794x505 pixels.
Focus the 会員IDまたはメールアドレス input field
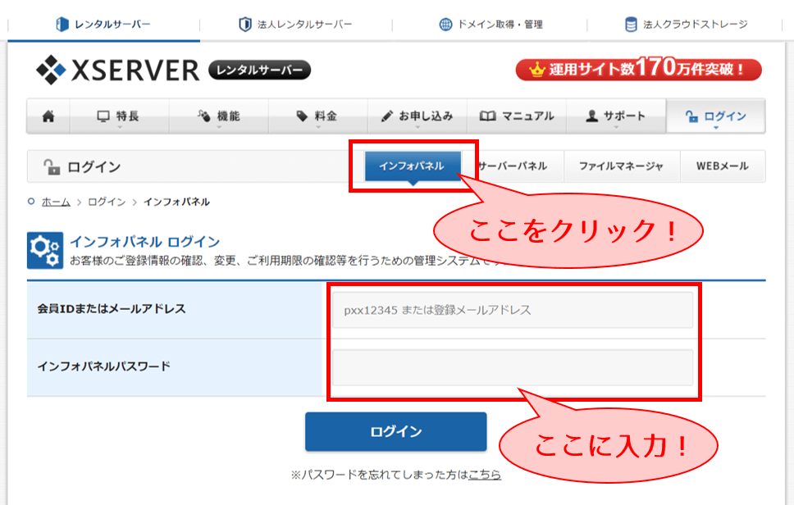click(x=513, y=310)
